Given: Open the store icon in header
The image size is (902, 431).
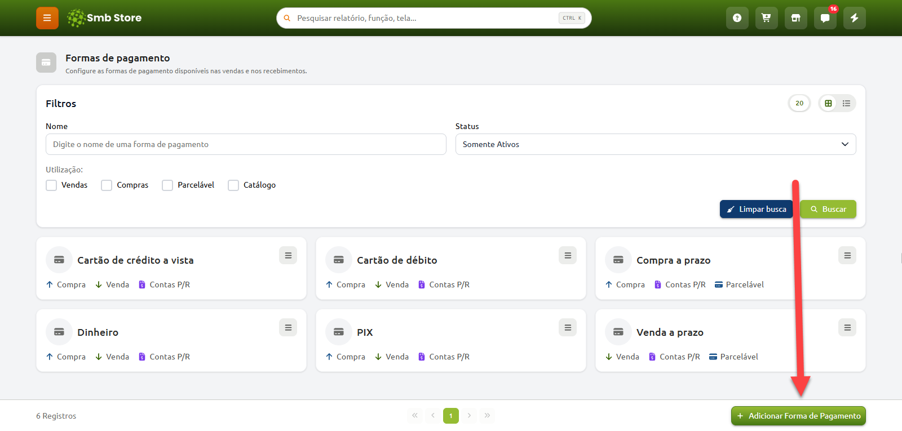Looking at the screenshot, I should coord(795,18).
